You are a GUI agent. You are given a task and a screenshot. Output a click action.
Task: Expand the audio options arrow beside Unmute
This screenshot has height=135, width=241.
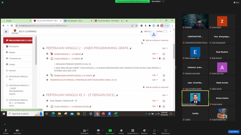(10, 130)
